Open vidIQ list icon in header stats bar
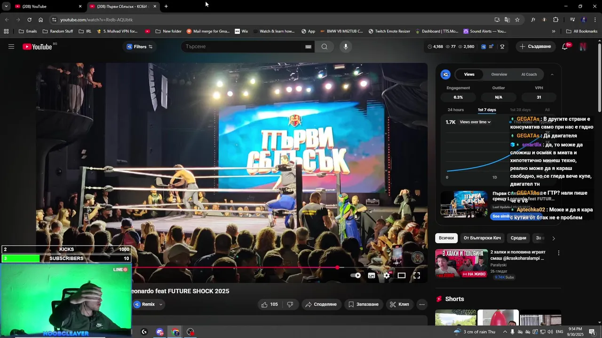The image size is (602, 338). pos(491,46)
